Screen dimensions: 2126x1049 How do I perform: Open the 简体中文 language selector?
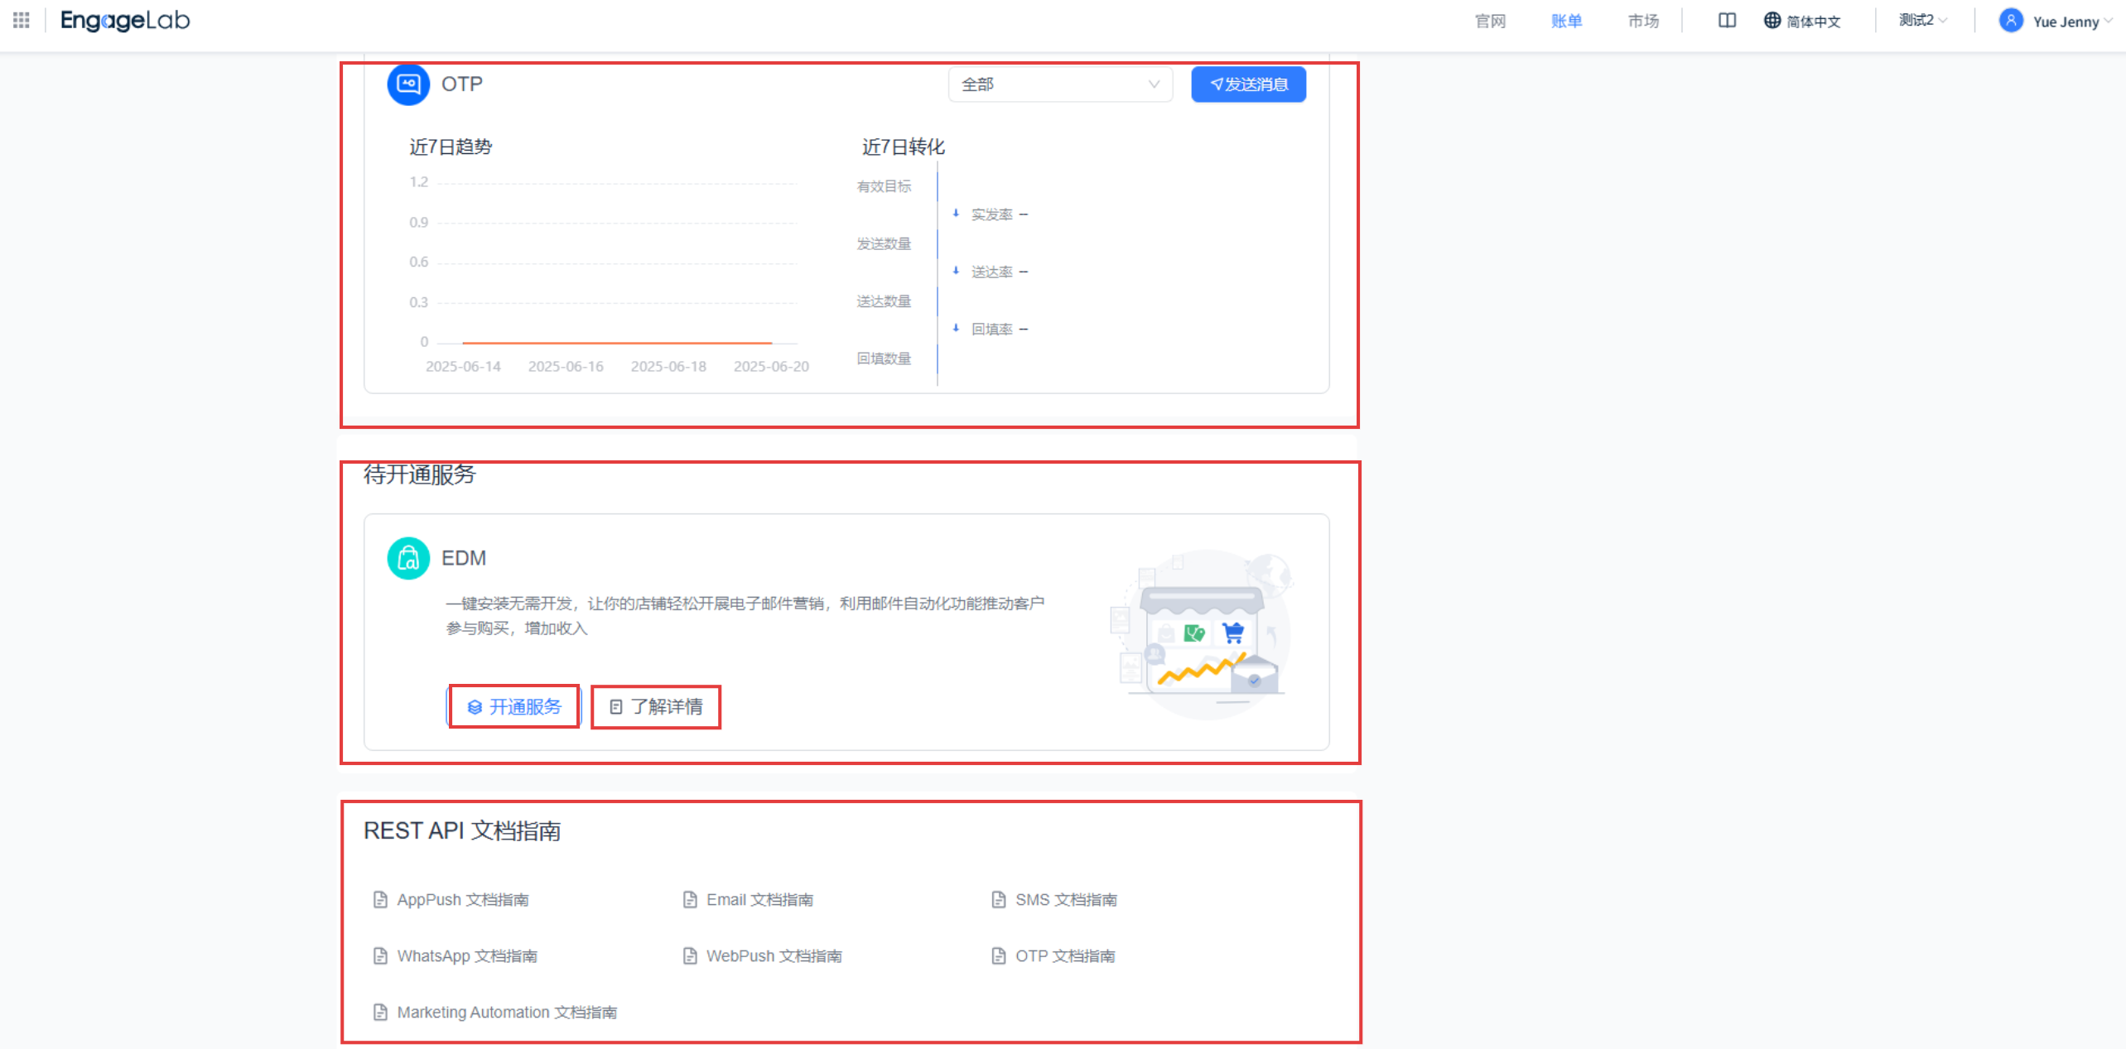point(1802,21)
